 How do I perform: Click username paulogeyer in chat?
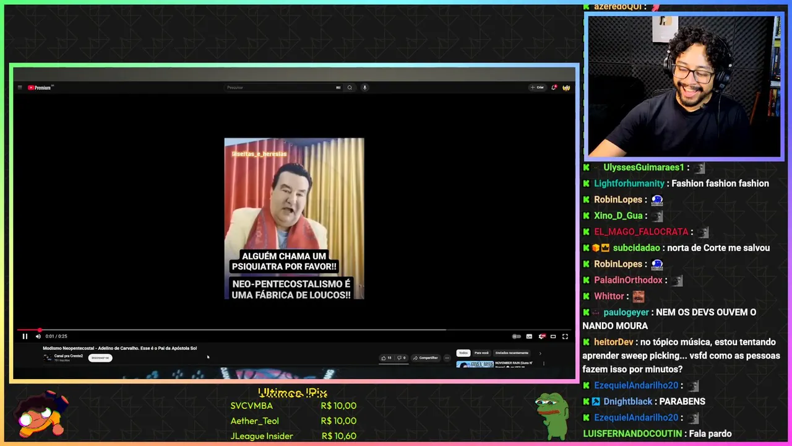(626, 312)
